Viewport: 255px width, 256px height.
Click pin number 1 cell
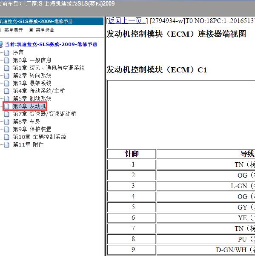tap(132, 164)
